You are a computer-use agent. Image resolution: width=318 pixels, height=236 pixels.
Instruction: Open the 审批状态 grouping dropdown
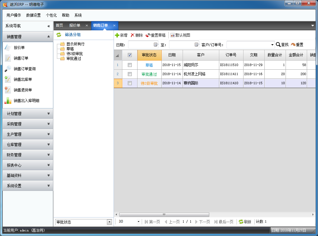[x=109, y=222]
